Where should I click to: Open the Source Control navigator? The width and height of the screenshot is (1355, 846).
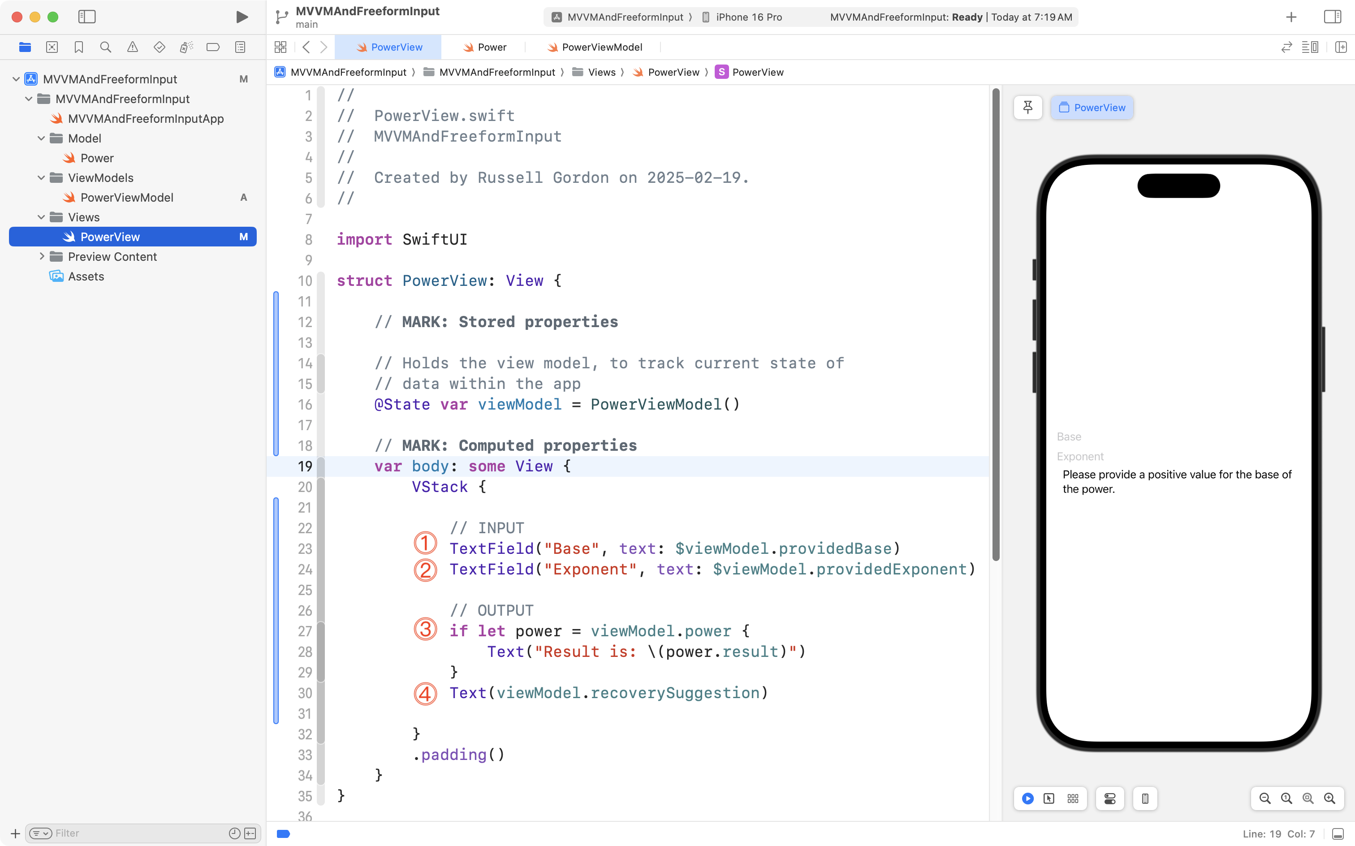pos(52,47)
